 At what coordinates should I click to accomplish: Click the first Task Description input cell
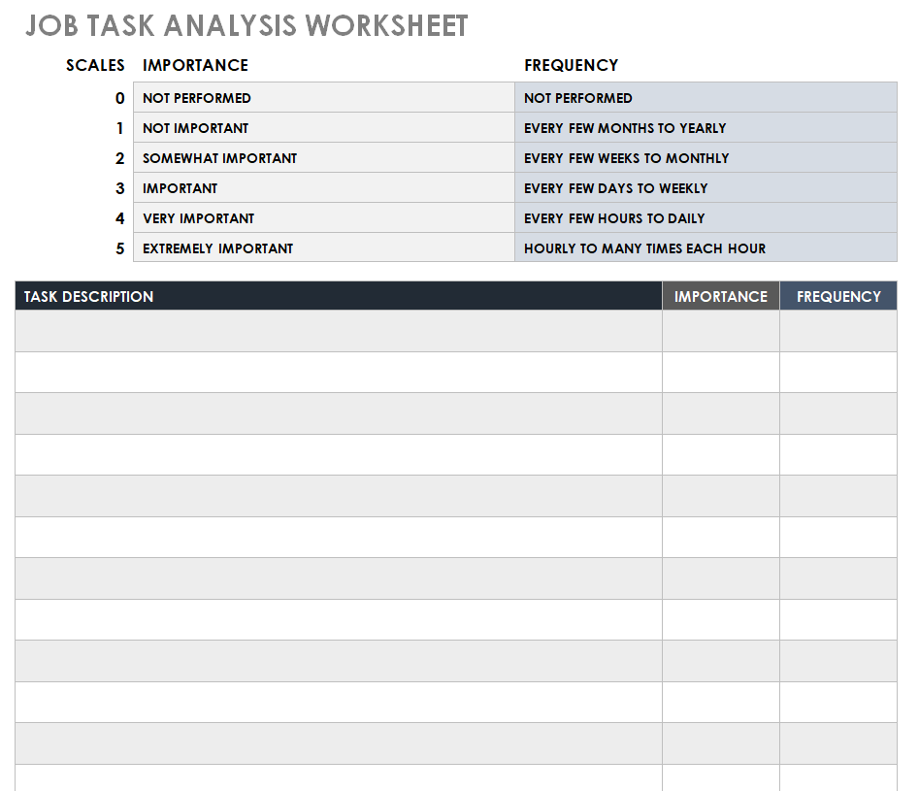338,331
